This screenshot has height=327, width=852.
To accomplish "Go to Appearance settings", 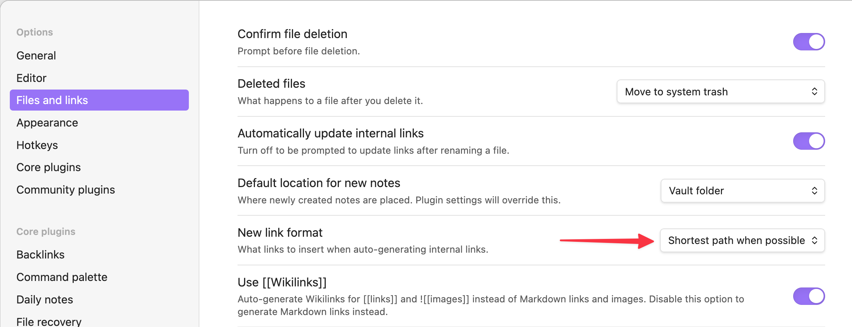I will tap(47, 123).
